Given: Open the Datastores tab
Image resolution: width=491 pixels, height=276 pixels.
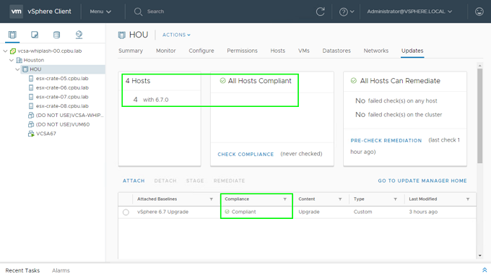Looking at the screenshot, I should pos(336,51).
